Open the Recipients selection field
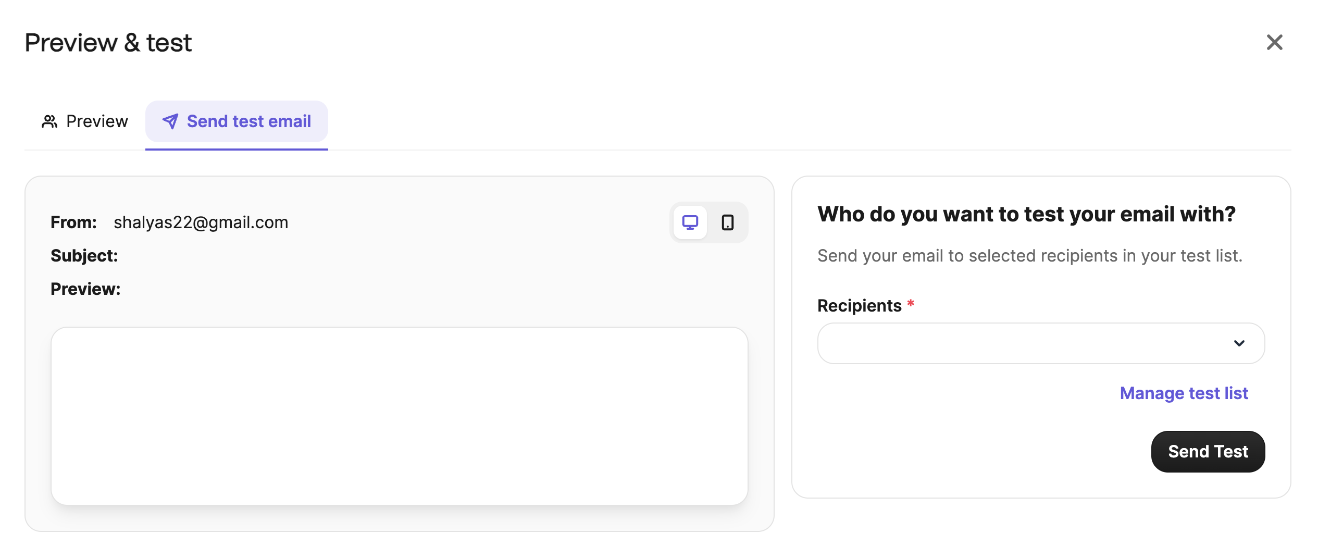Screen dimensions: 1318x546 [x=1041, y=343]
